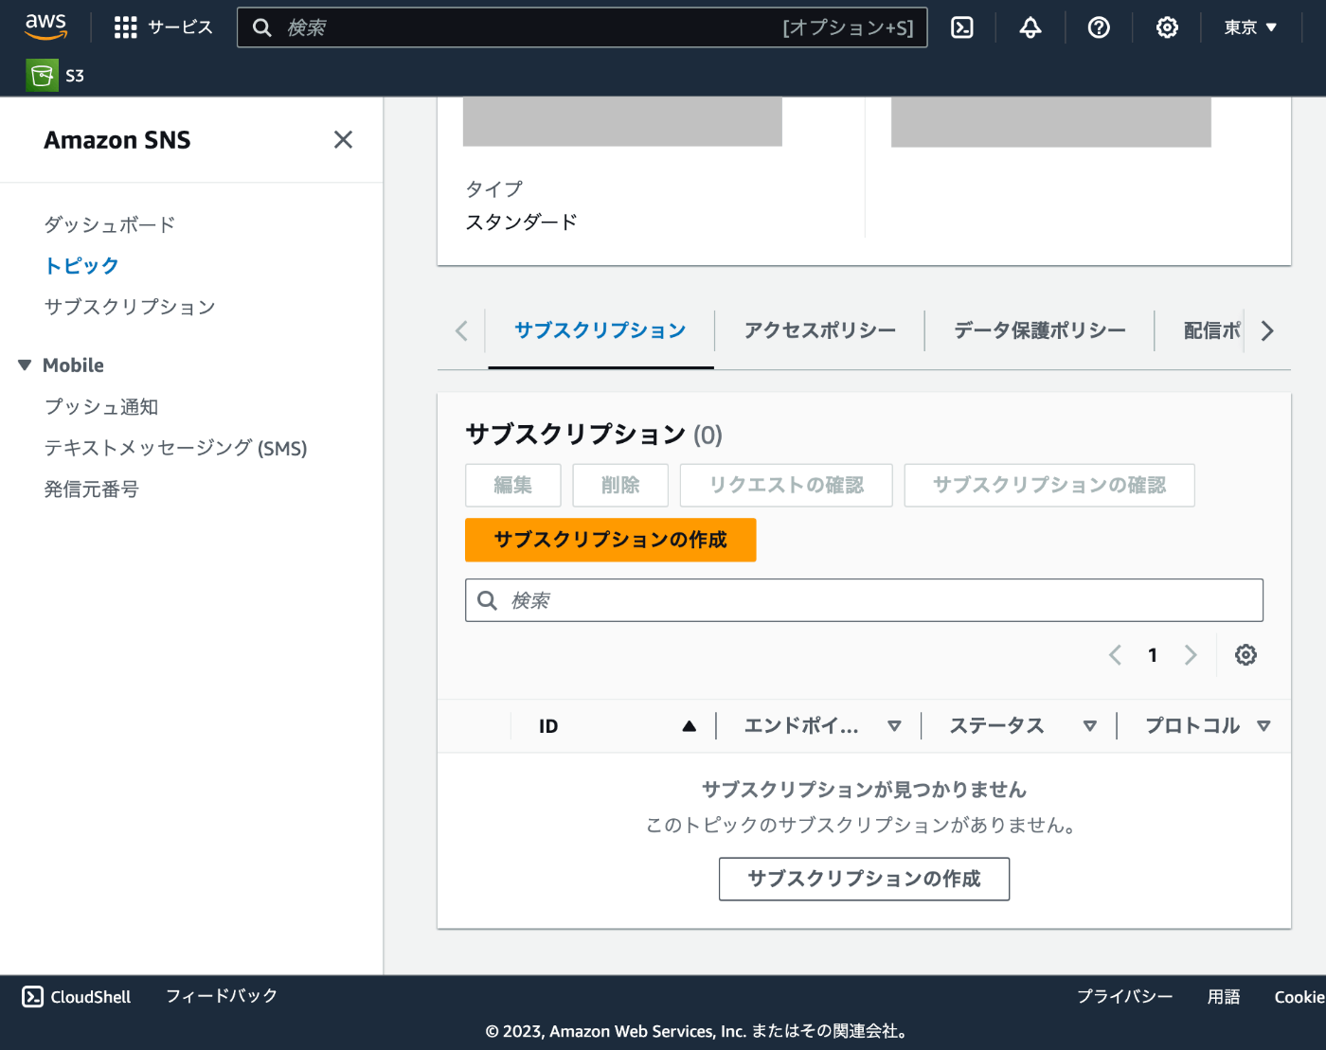The height and width of the screenshot is (1050, 1326).
Task: Focus the top AWS 検索 search bar
Action: point(582,27)
